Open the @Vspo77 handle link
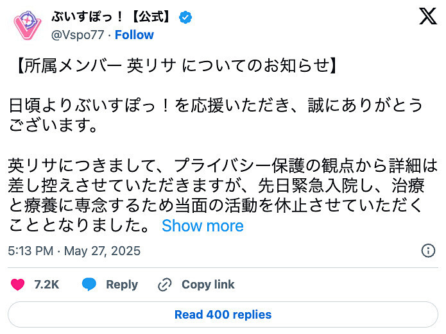Image resolution: width=446 pixels, height=334 pixels. click(77, 35)
